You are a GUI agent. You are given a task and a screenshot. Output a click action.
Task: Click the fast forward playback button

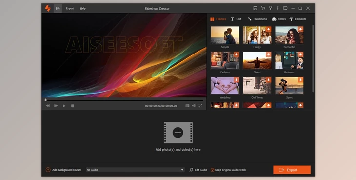(56, 106)
